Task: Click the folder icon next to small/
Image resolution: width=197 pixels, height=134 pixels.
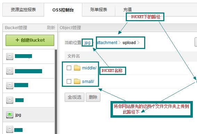Action: (x=77, y=81)
